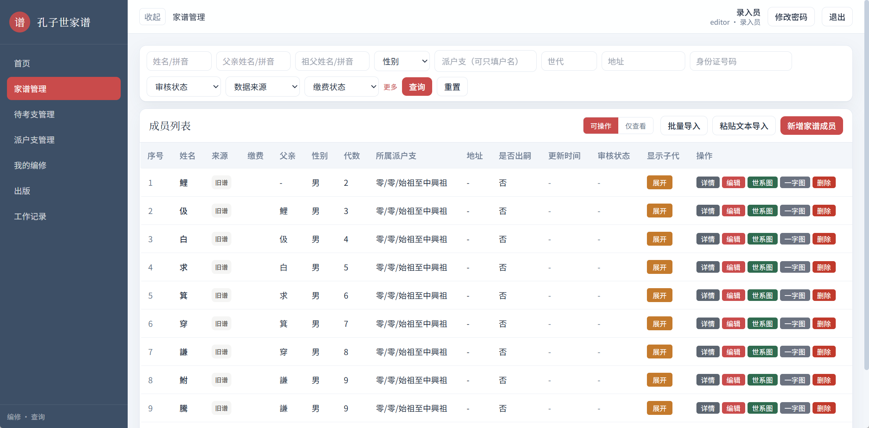Image resolution: width=869 pixels, height=428 pixels.
Task: Switch to 仅查看 mode
Action: [x=635, y=126]
